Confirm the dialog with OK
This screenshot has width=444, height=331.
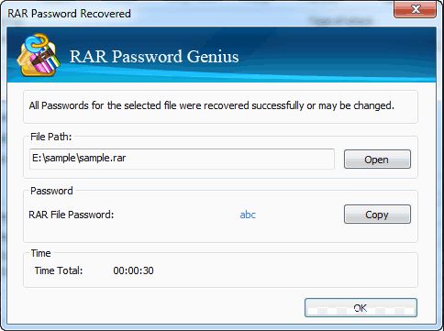[361, 308]
